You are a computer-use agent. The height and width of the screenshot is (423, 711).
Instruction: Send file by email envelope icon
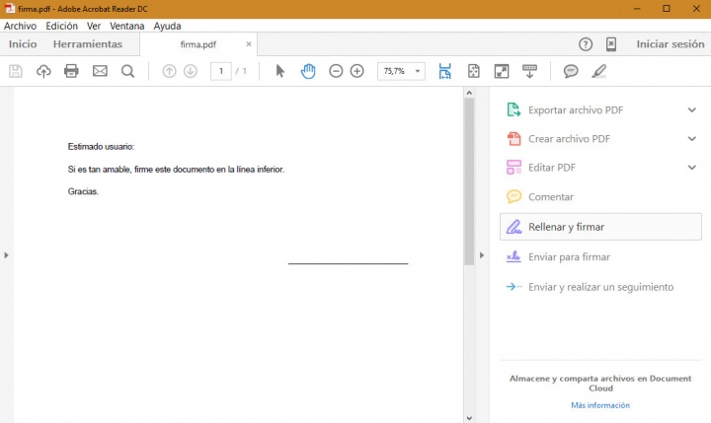tap(100, 71)
